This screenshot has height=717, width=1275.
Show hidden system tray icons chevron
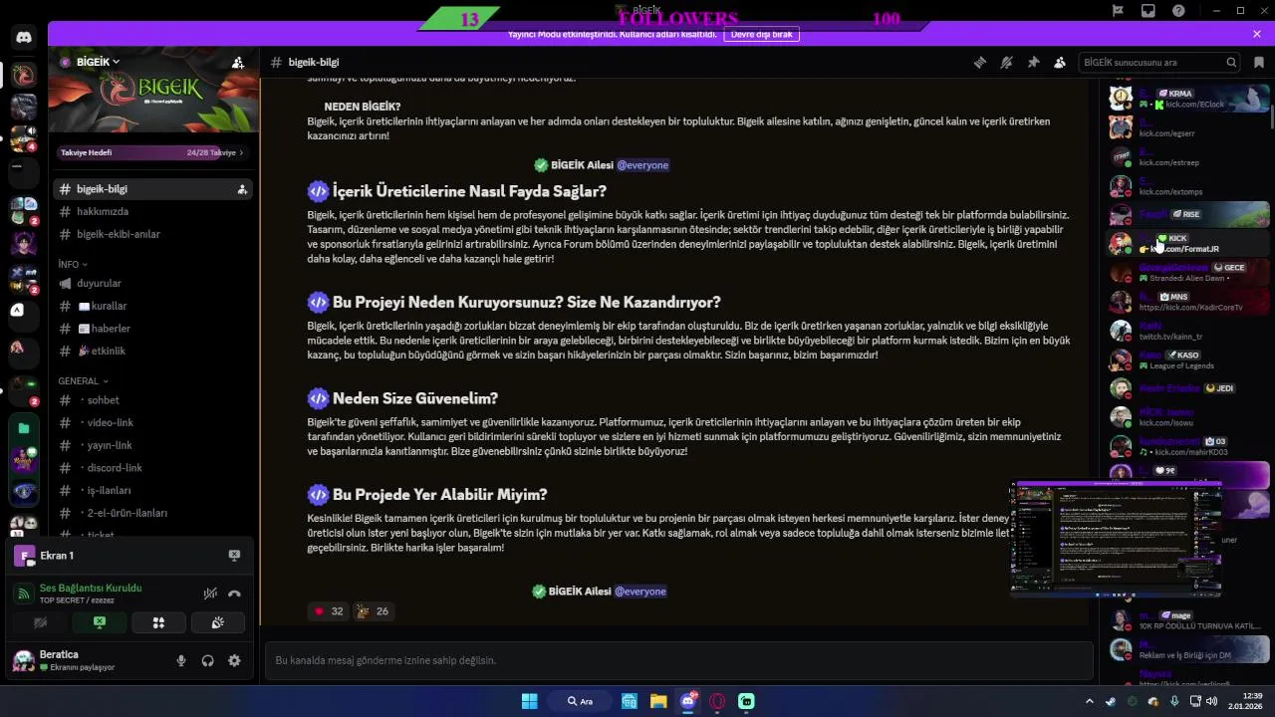coord(1090,701)
